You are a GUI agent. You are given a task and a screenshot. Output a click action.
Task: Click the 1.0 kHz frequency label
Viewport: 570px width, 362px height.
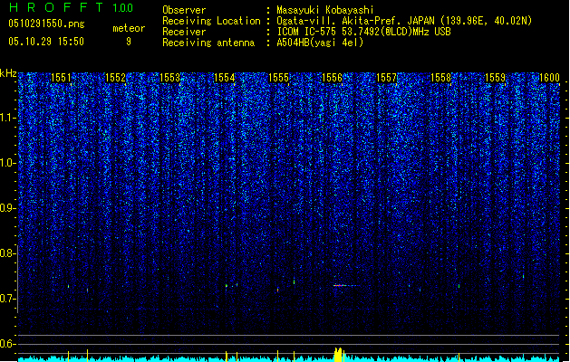click(x=7, y=163)
